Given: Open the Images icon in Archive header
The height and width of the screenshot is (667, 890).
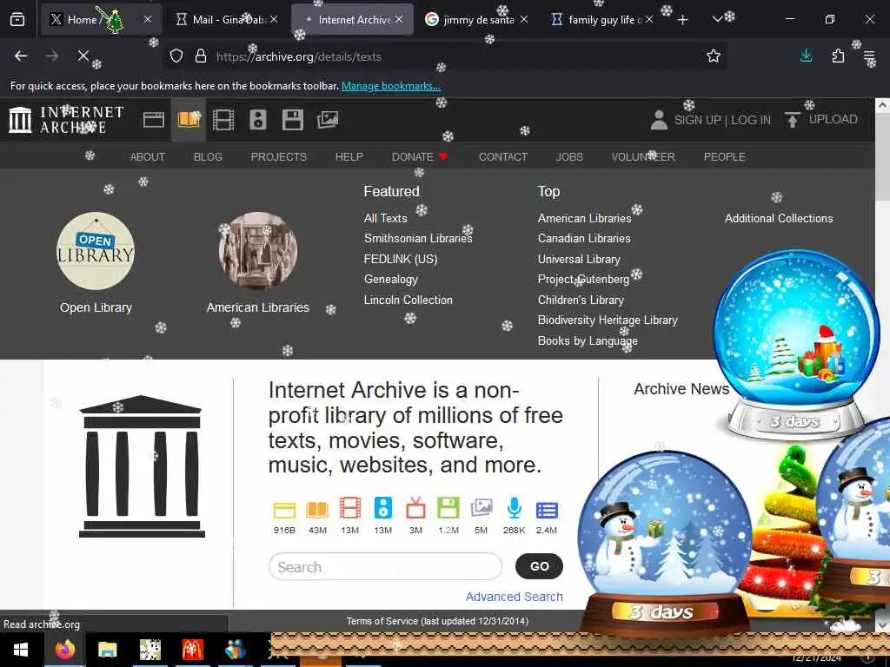Looking at the screenshot, I should [328, 120].
